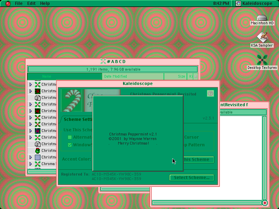
Task: Open the Apple menu ornament icon
Action: 8,3
